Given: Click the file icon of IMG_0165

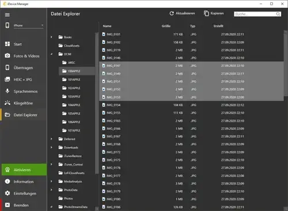Looking at the screenshot, I should (104, 120).
